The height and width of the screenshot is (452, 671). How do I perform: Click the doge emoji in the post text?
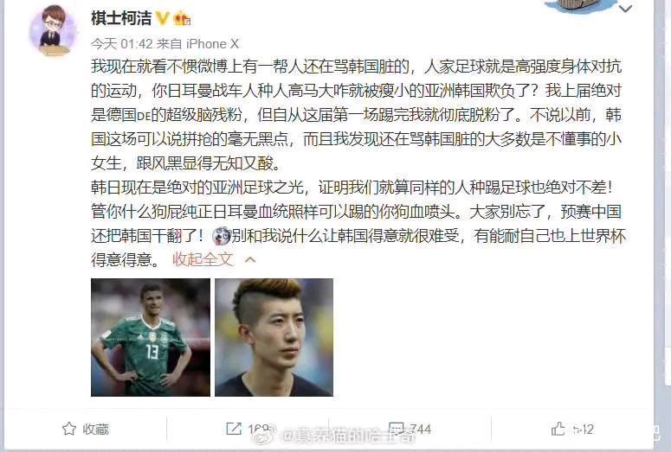222,236
